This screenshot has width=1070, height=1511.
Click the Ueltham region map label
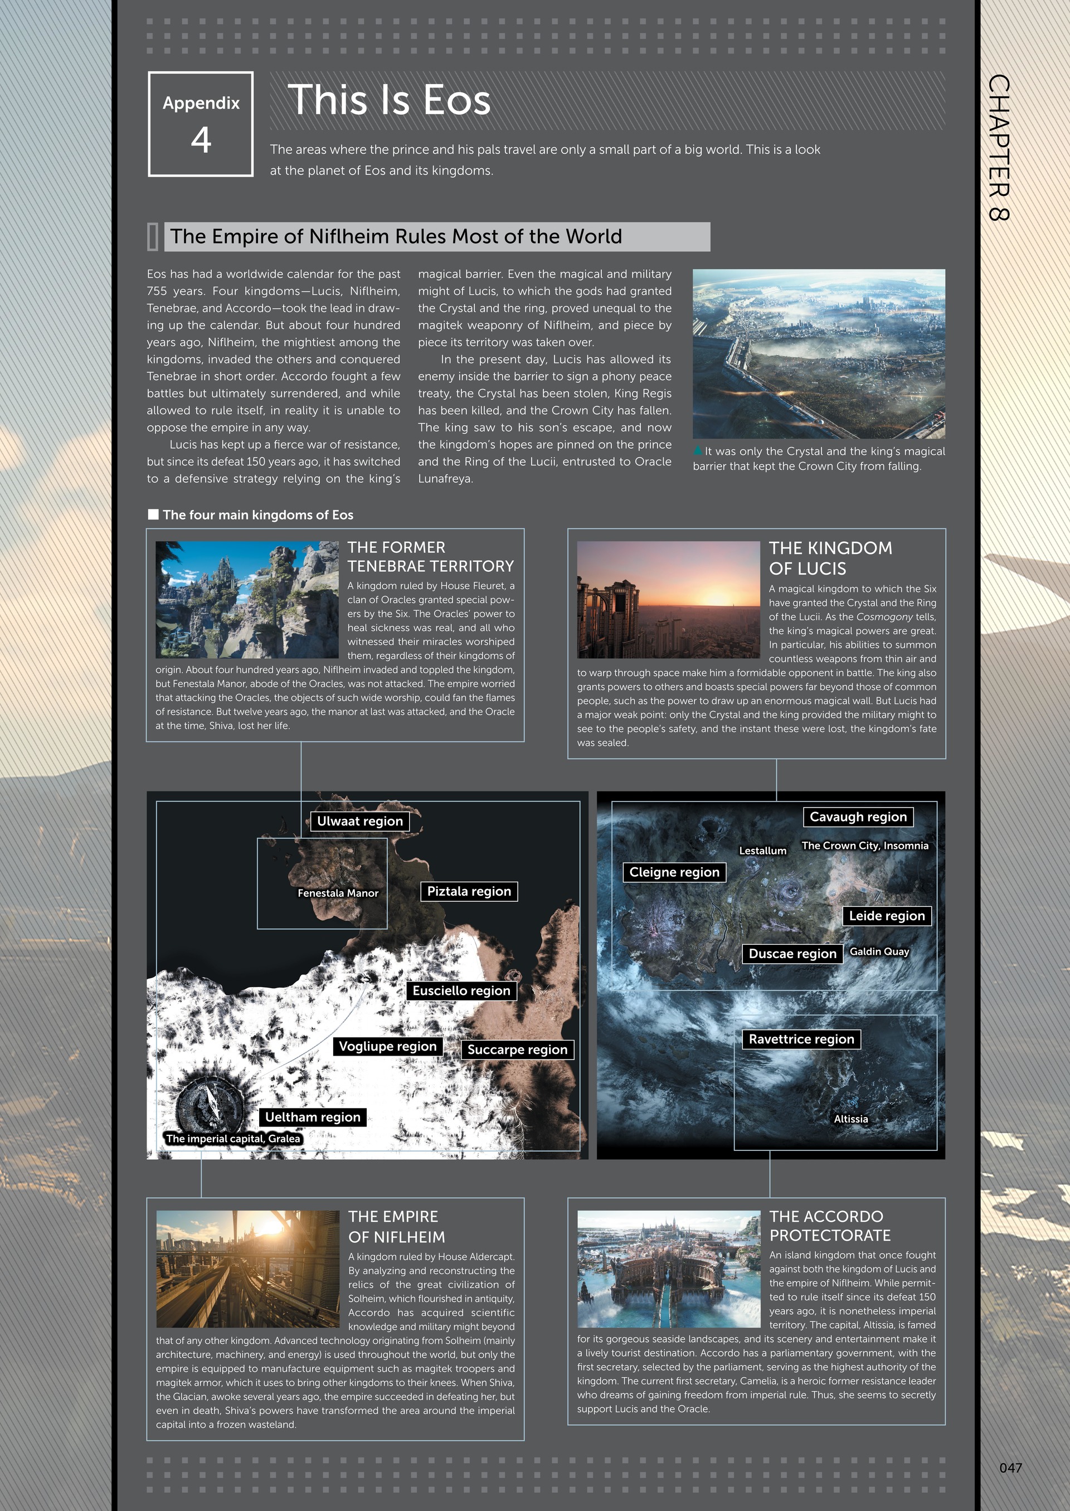313,1117
